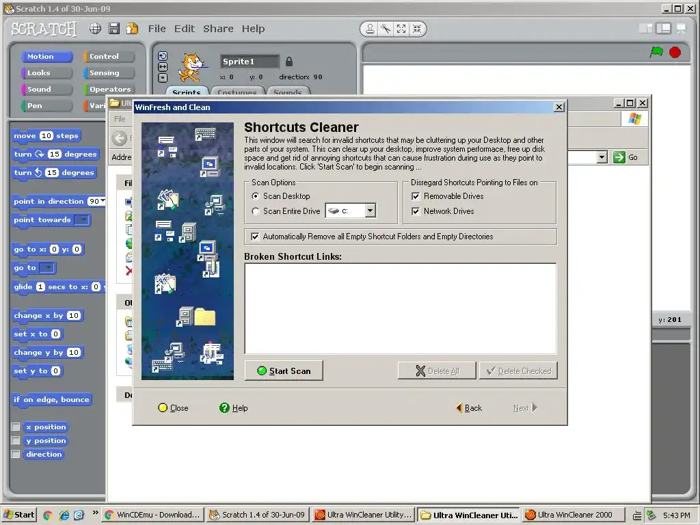Open the point towards block dropdown

[x=82, y=219]
